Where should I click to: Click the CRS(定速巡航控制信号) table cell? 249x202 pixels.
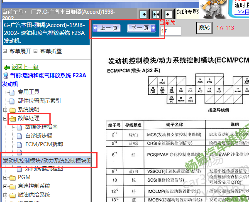pyautogui.click(x=175, y=143)
